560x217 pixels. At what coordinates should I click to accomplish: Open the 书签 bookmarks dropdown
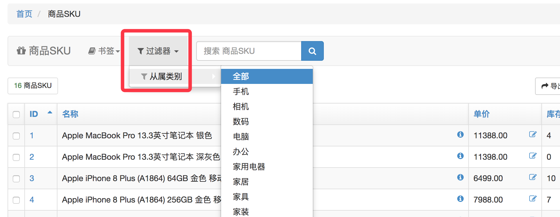coord(104,51)
